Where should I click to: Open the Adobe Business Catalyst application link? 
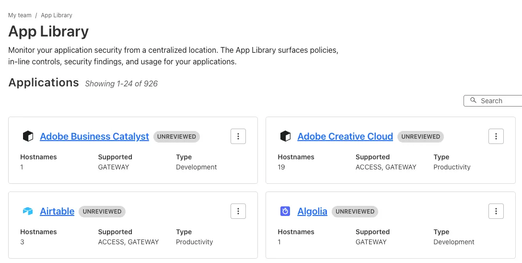pos(94,136)
